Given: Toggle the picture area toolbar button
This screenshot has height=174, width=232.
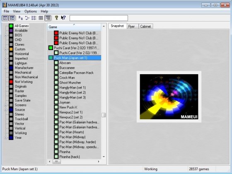Looking at the screenshot, I should click(x=12, y=18).
